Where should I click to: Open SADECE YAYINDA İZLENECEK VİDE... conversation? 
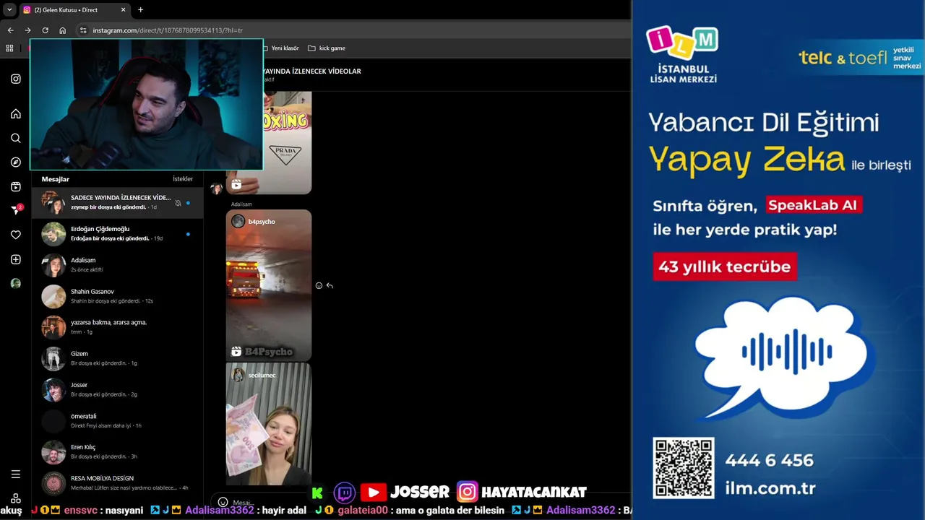(117, 202)
